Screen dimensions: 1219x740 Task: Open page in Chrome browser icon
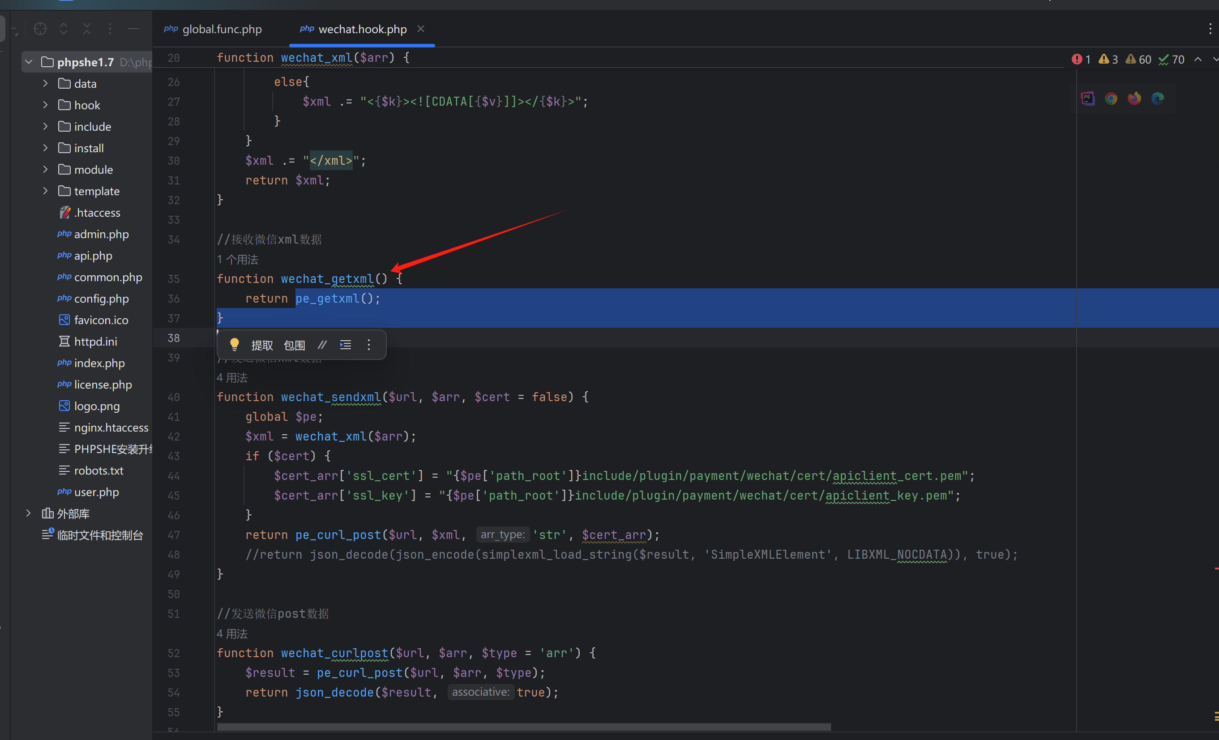pos(1111,99)
